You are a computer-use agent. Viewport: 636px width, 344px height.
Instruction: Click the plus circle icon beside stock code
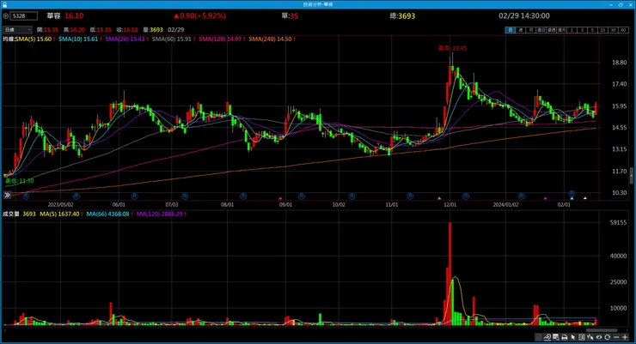click(6, 16)
